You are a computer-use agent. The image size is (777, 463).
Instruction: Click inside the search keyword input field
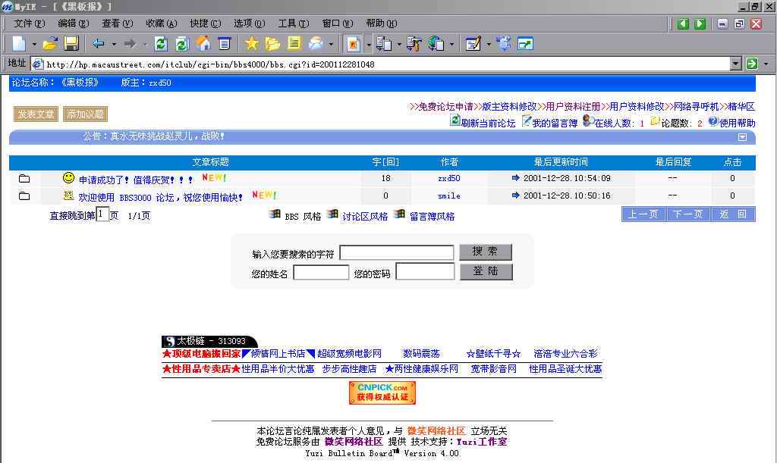[x=398, y=252]
